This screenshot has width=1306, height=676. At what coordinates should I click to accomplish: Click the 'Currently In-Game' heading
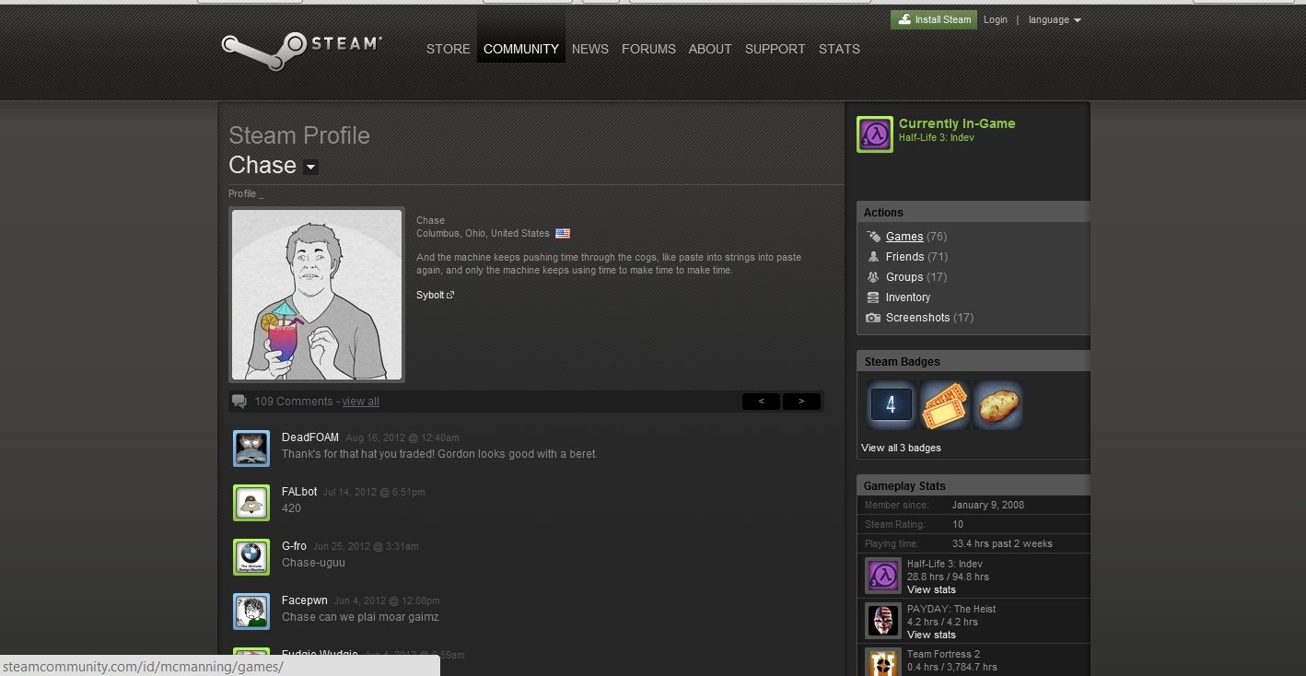point(957,123)
